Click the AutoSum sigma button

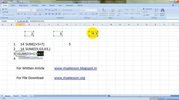pyautogui.click(x=148, y=9)
